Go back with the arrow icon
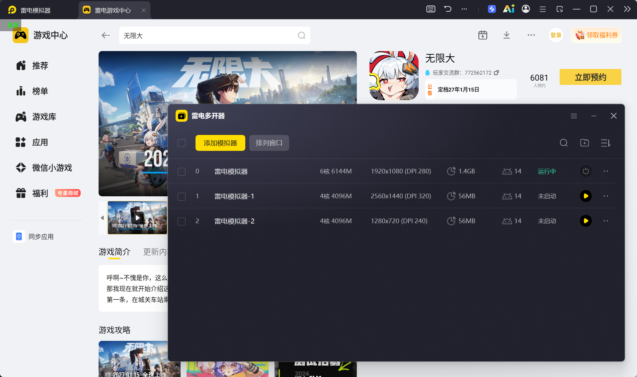637x377 pixels. (x=106, y=35)
